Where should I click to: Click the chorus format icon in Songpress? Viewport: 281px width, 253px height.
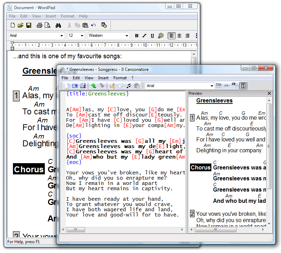pyautogui.click(x=235, y=86)
